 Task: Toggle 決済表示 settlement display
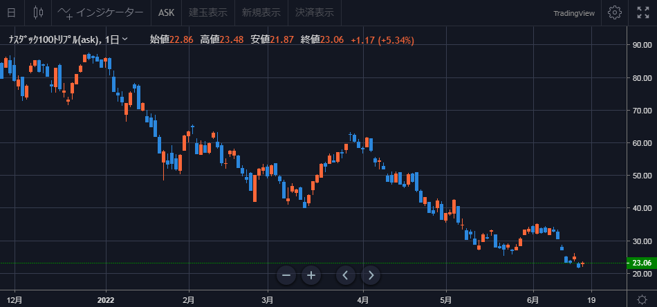point(315,12)
